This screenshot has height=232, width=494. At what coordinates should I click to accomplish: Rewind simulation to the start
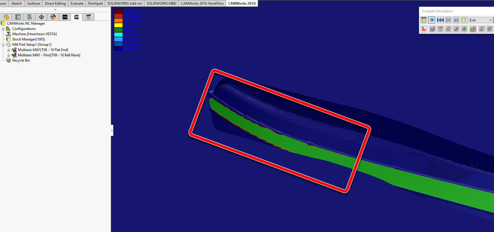(x=440, y=20)
